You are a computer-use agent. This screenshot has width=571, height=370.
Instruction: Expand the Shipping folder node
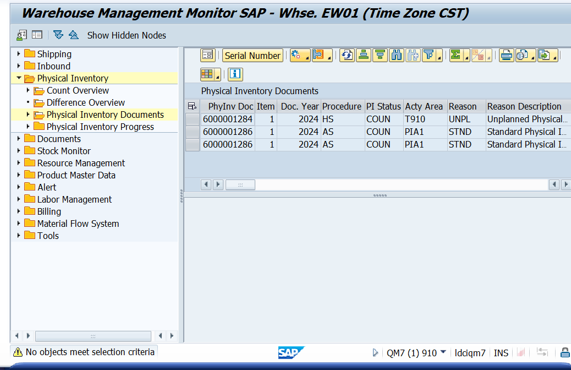point(19,54)
